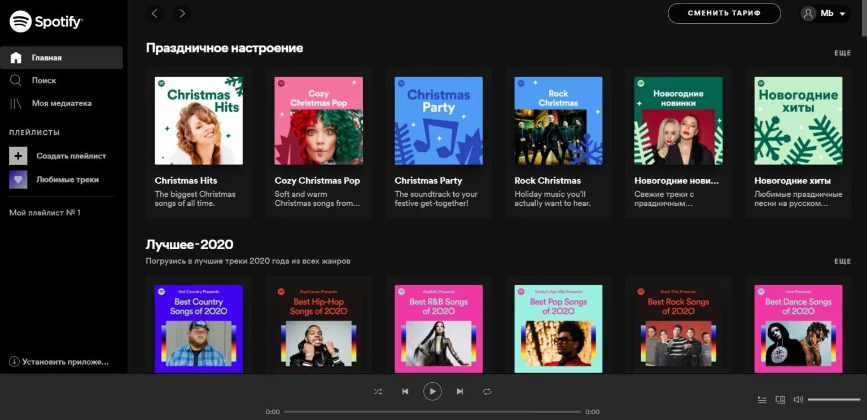Click the Play button

pos(432,391)
